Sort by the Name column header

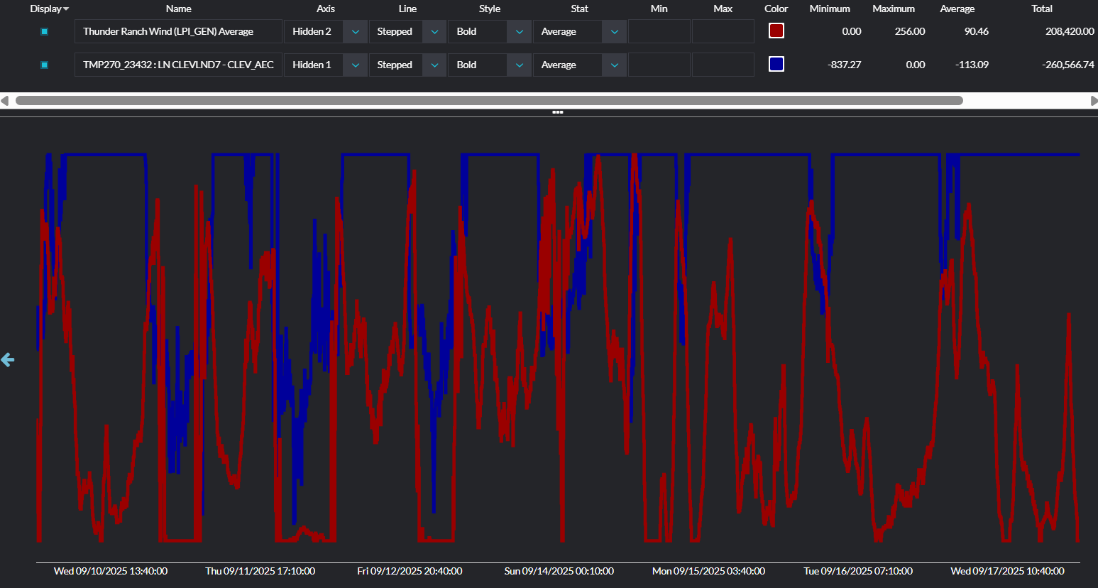178,9
